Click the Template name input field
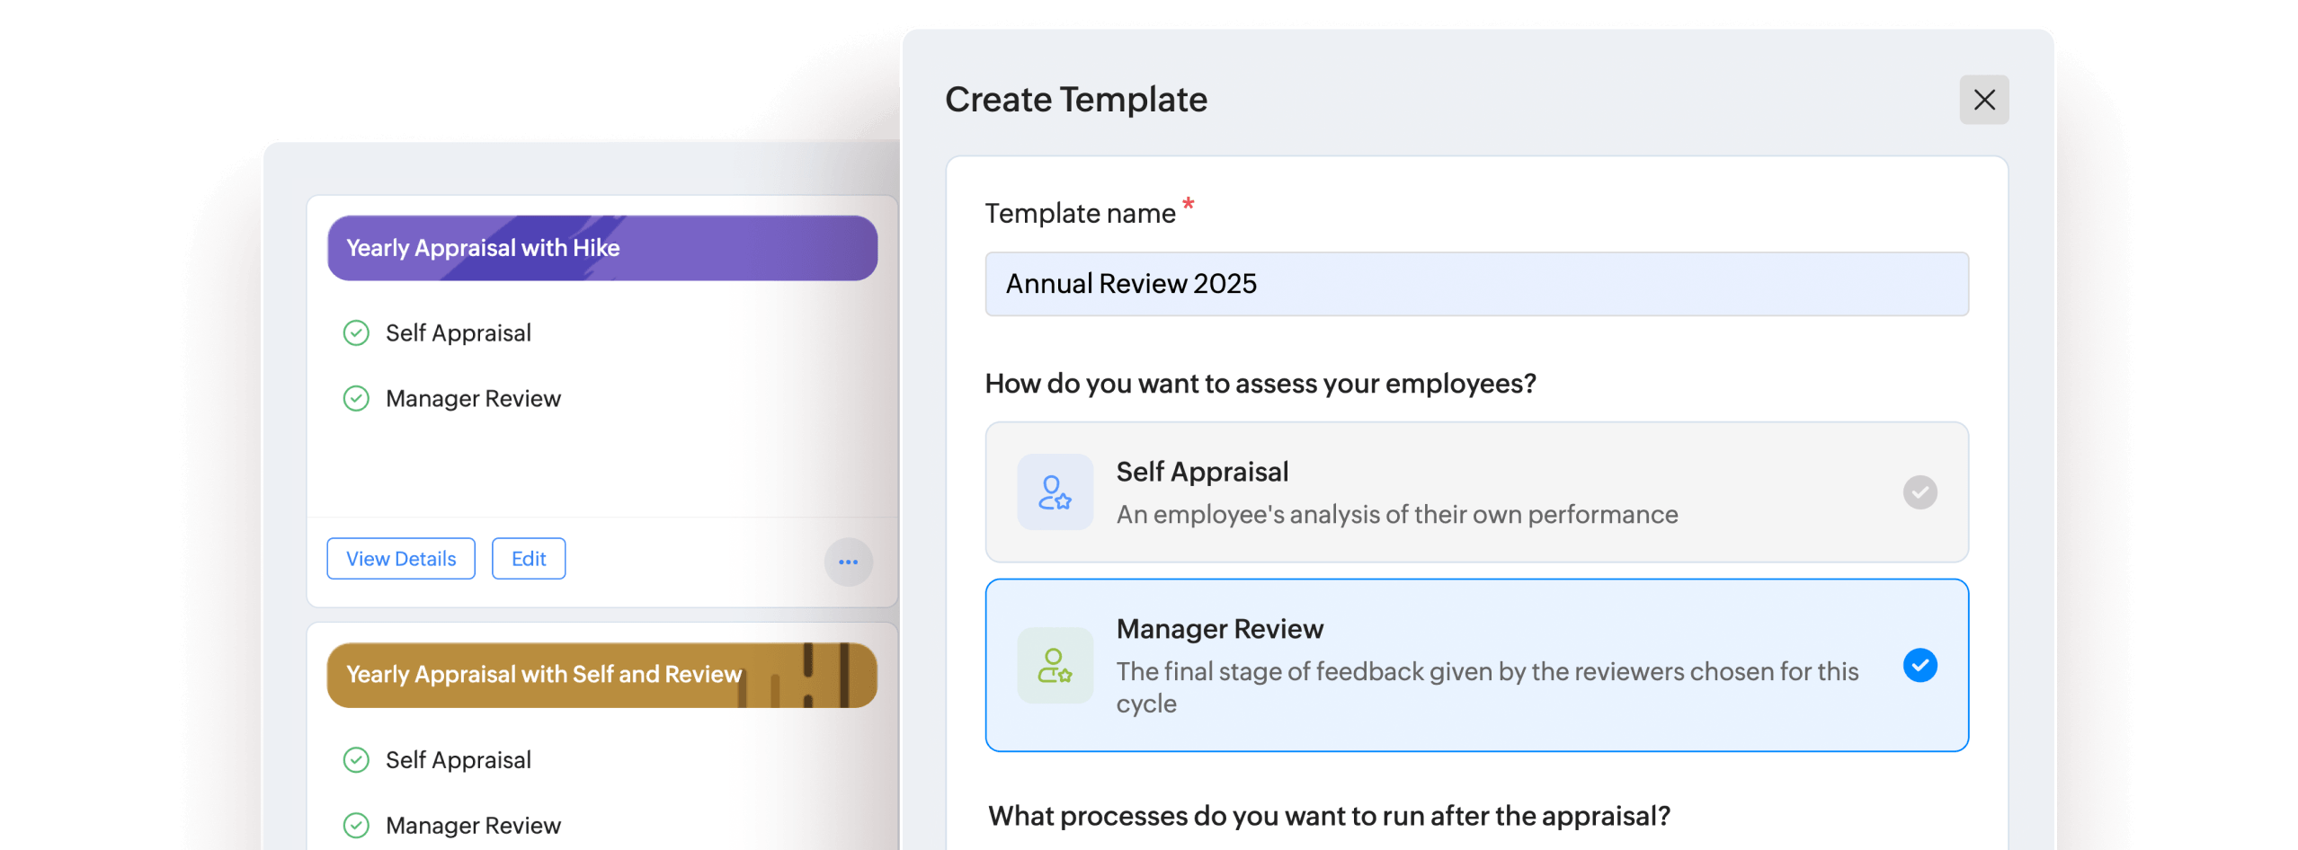This screenshot has height=850, width=2298. click(x=1477, y=284)
